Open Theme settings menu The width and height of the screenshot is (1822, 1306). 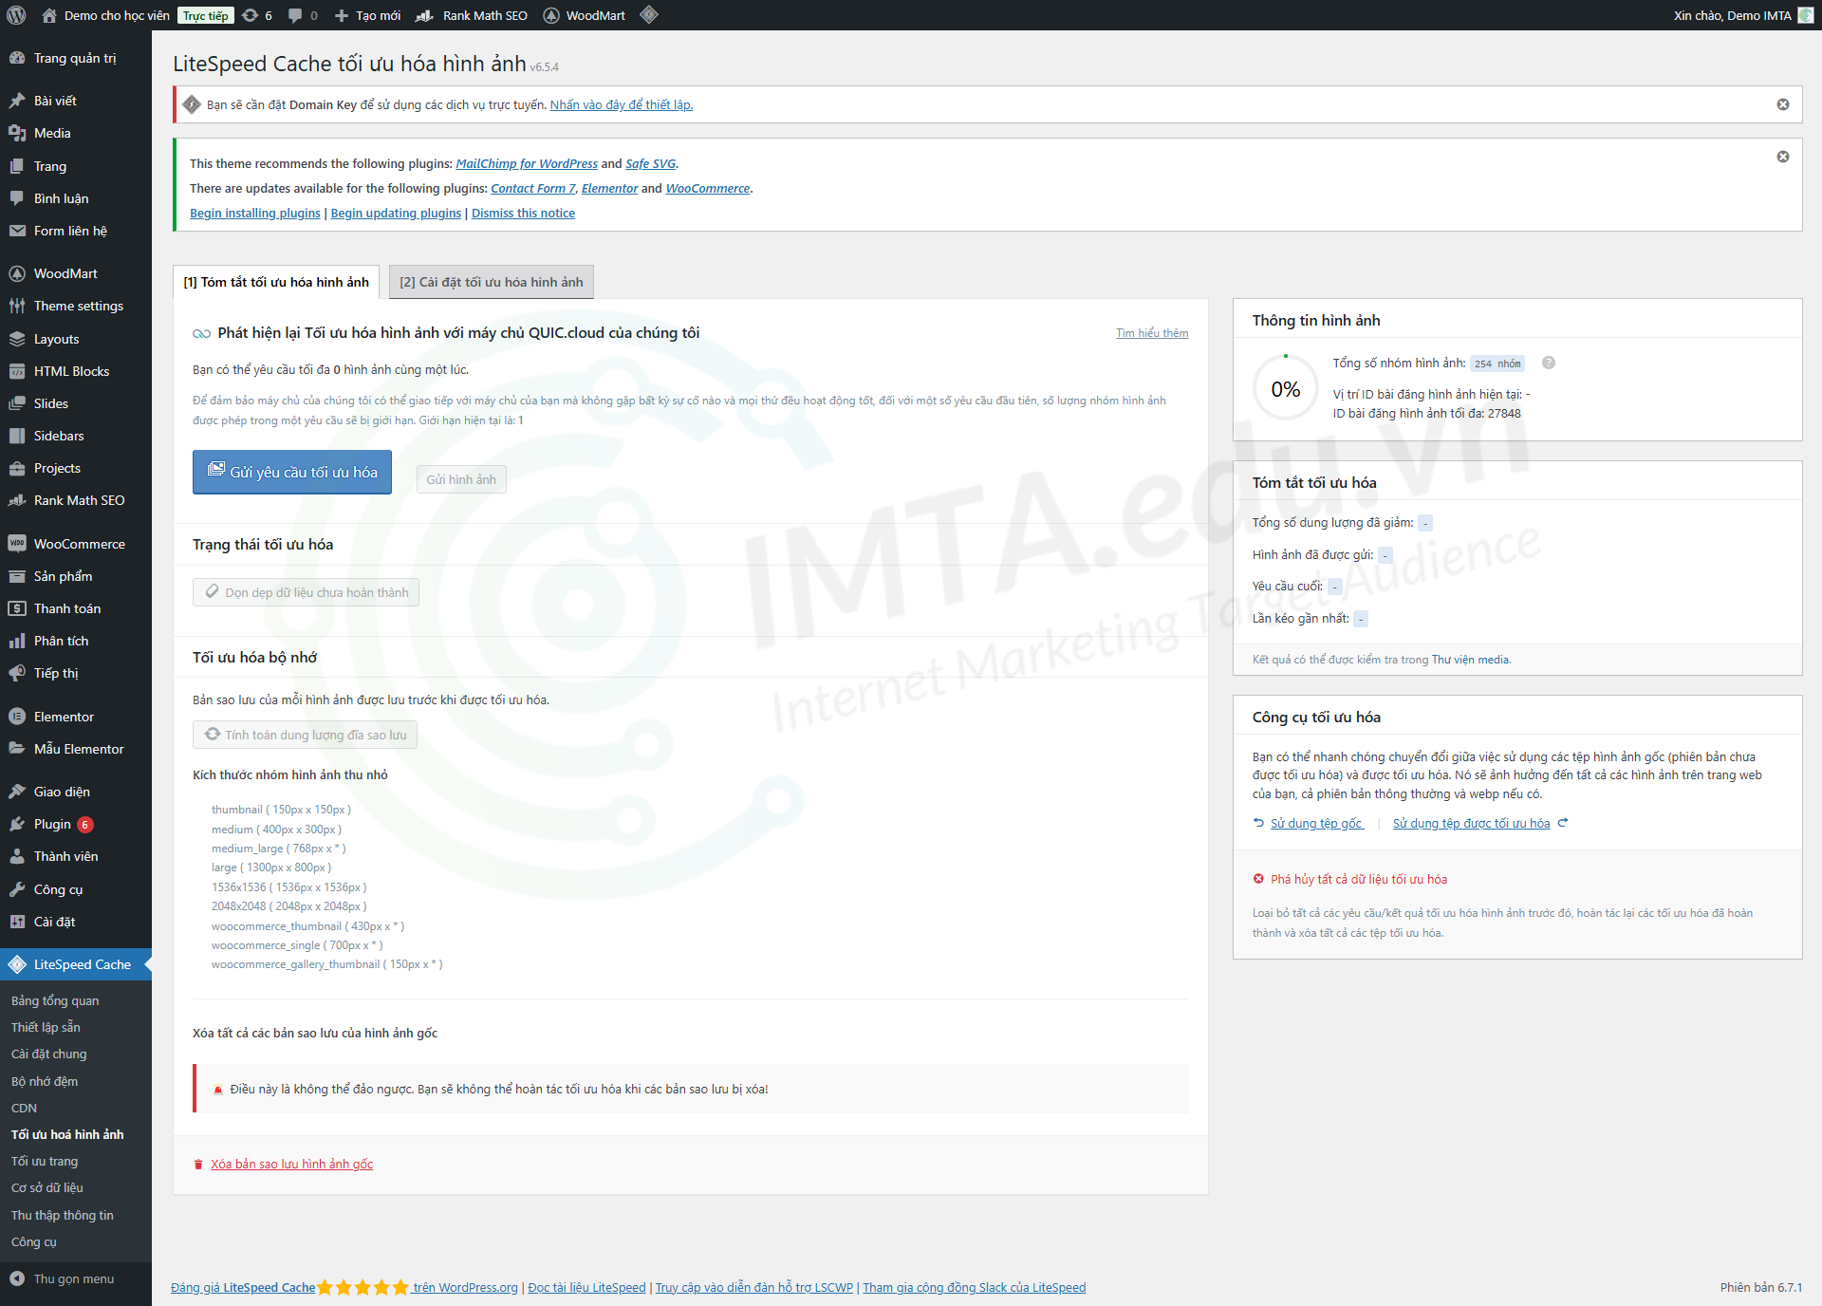point(76,306)
